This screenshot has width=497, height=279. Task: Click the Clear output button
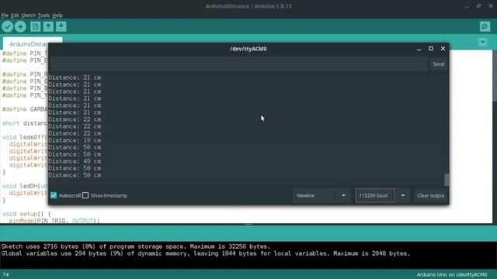coord(430,195)
